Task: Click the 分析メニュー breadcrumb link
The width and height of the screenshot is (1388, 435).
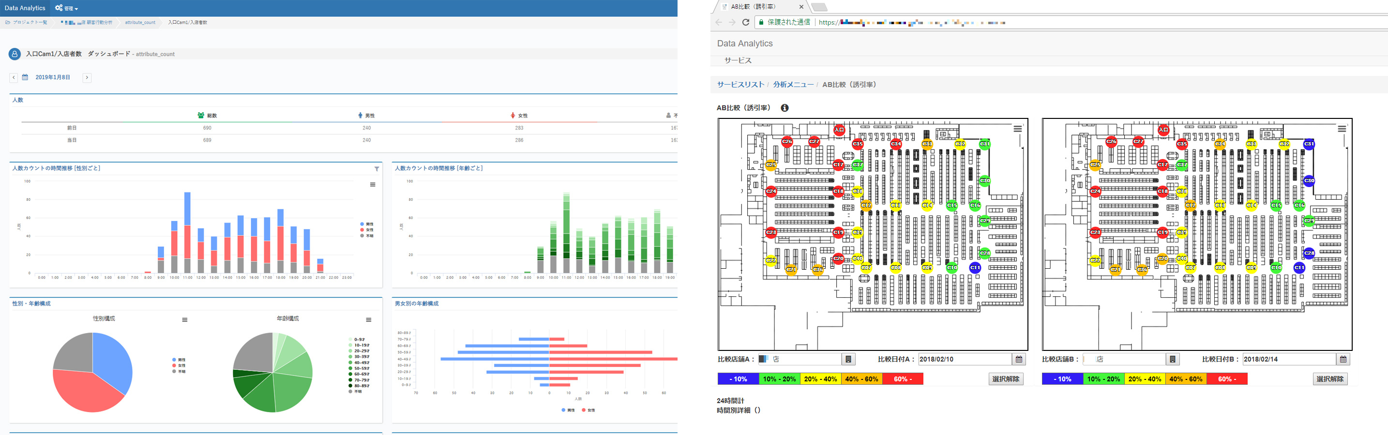Action: click(x=793, y=85)
